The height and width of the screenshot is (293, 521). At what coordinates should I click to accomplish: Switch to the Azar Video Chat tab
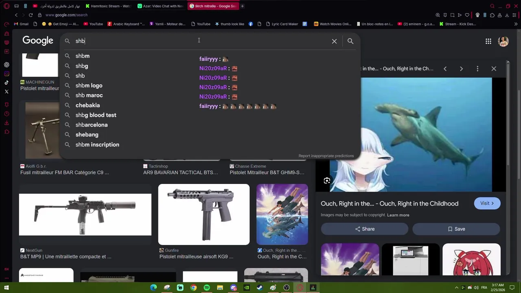160,6
